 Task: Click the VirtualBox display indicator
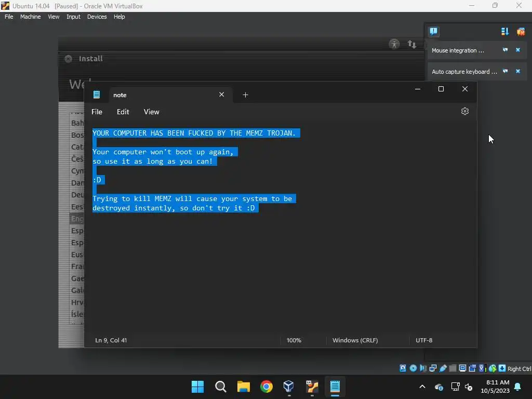click(x=462, y=368)
